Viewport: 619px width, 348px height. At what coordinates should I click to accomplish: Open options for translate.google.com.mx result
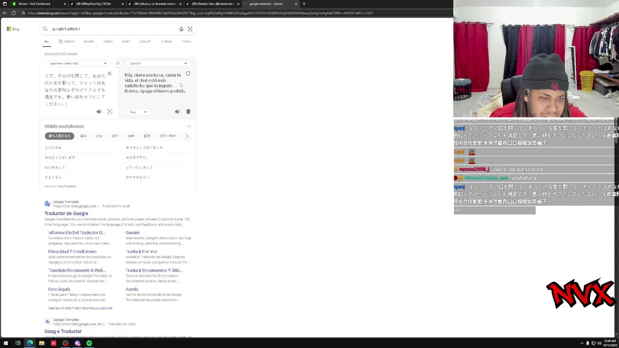tap(104, 324)
